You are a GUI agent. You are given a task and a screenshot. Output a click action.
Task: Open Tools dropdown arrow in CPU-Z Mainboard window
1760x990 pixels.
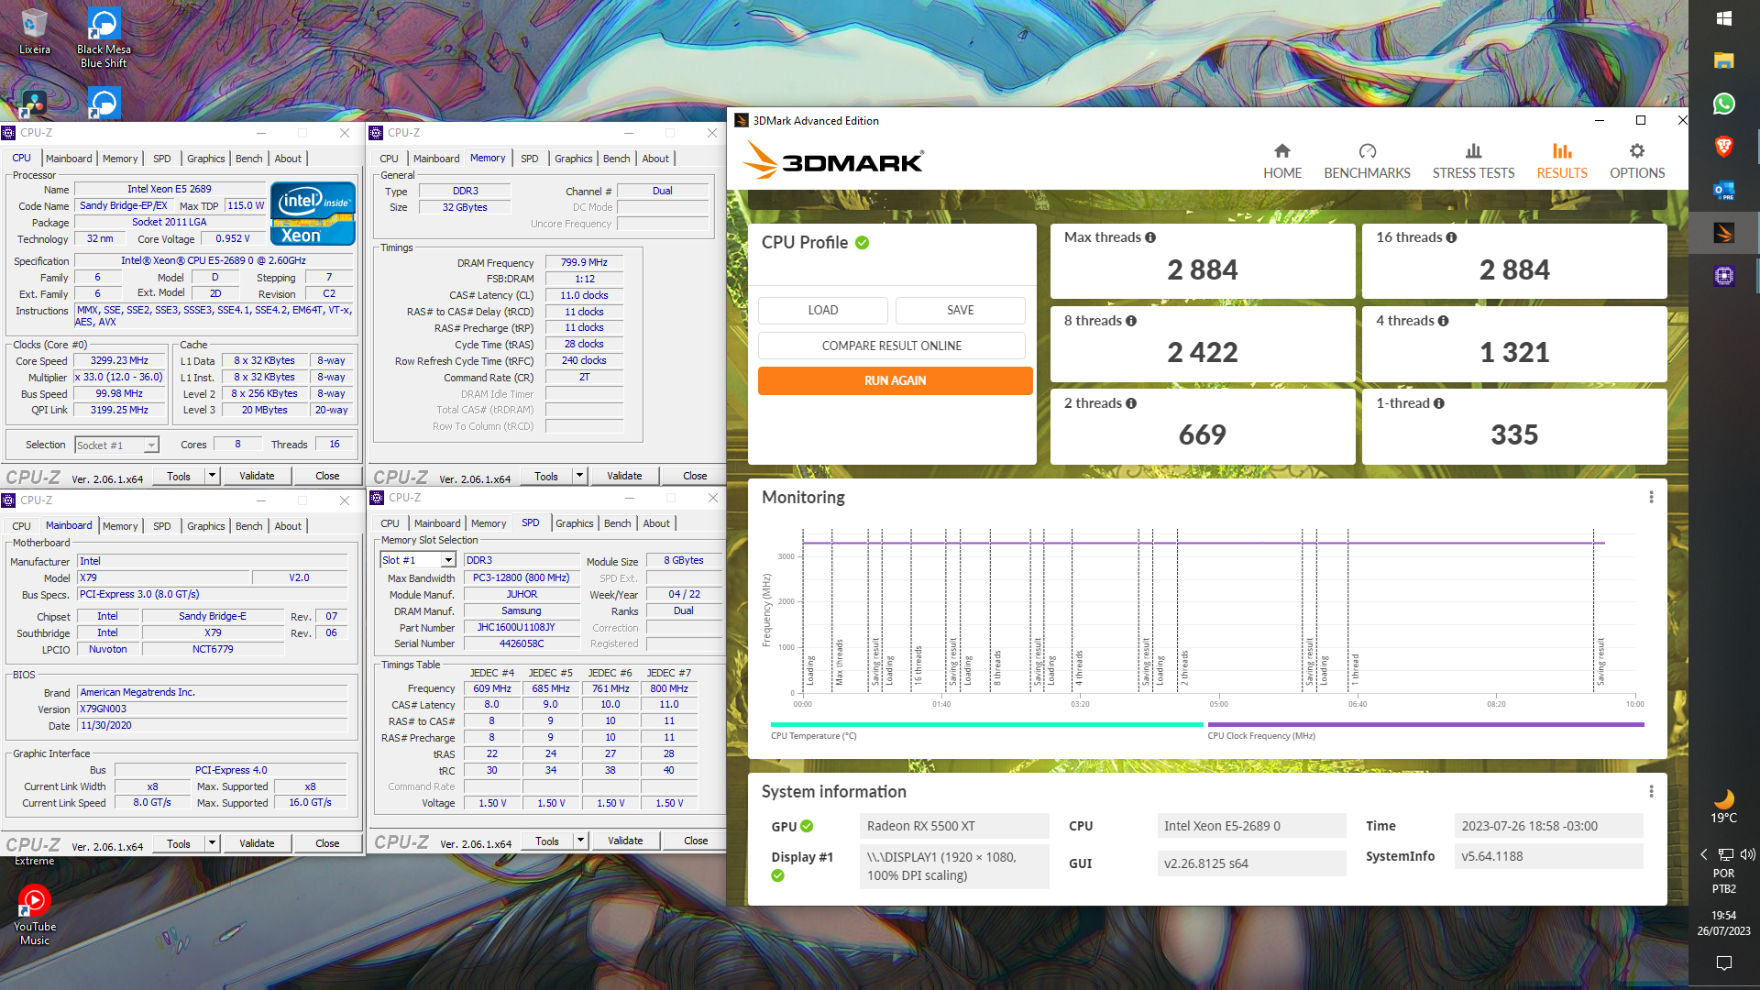coord(212,843)
